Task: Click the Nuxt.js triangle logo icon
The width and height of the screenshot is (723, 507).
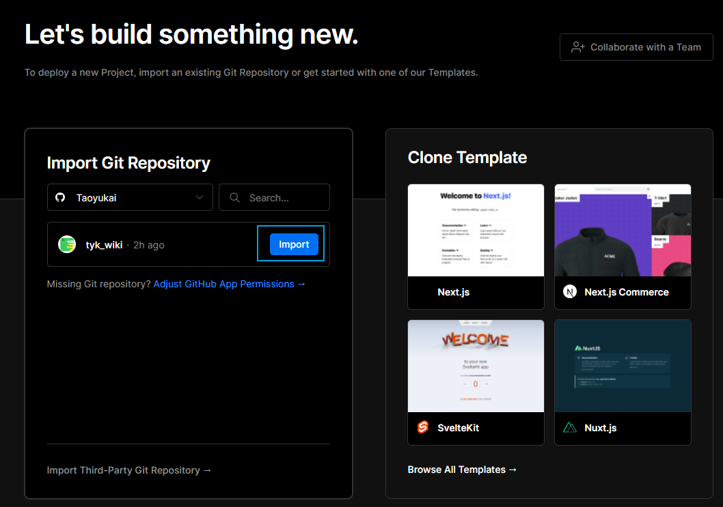Action: click(570, 428)
